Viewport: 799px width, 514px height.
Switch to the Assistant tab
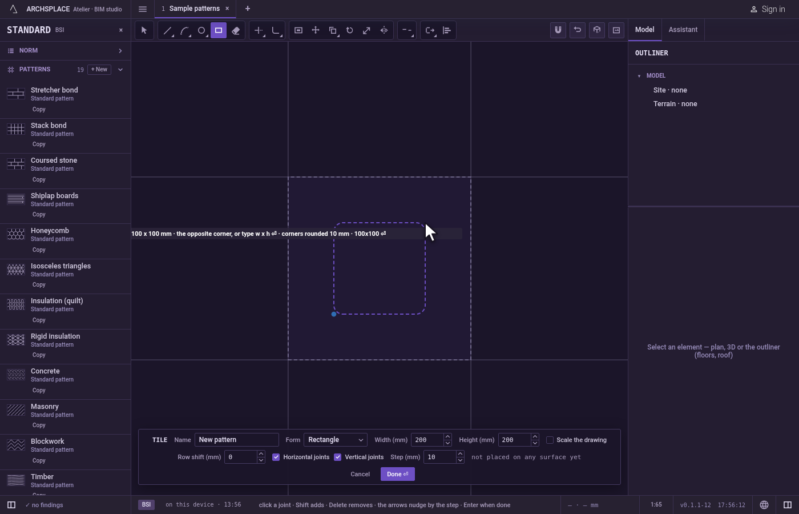(x=683, y=30)
